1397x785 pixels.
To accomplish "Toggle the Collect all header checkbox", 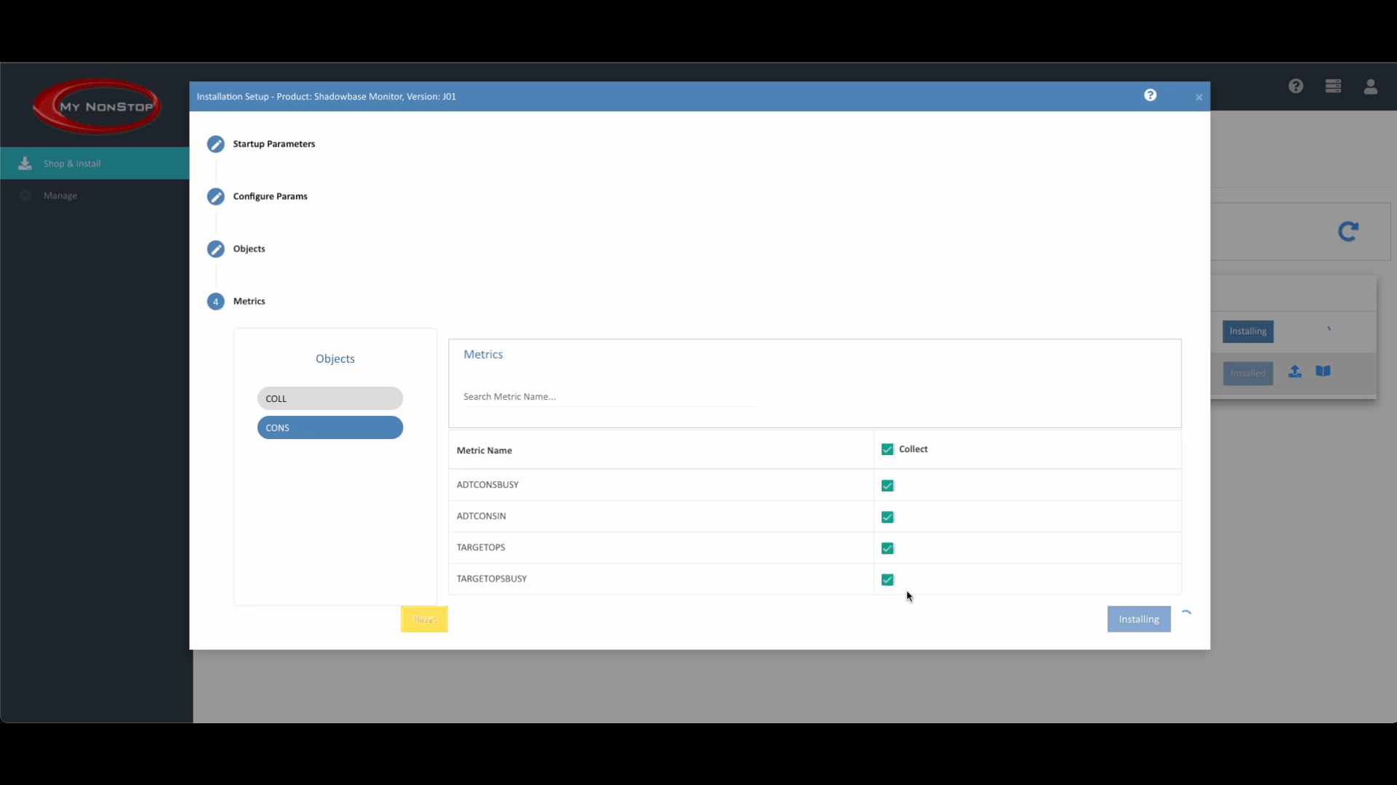I will [887, 449].
